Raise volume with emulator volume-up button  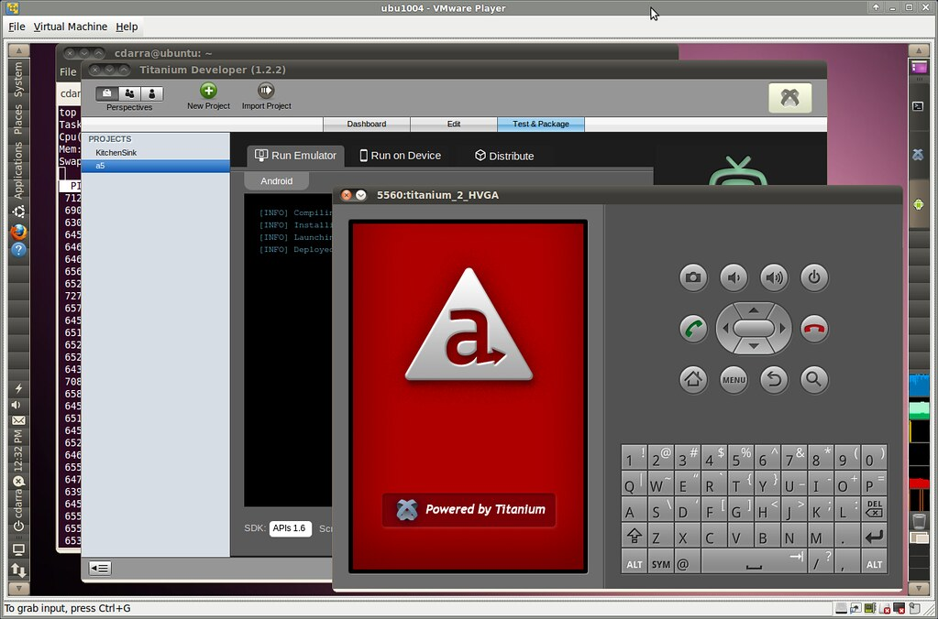tap(774, 277)
